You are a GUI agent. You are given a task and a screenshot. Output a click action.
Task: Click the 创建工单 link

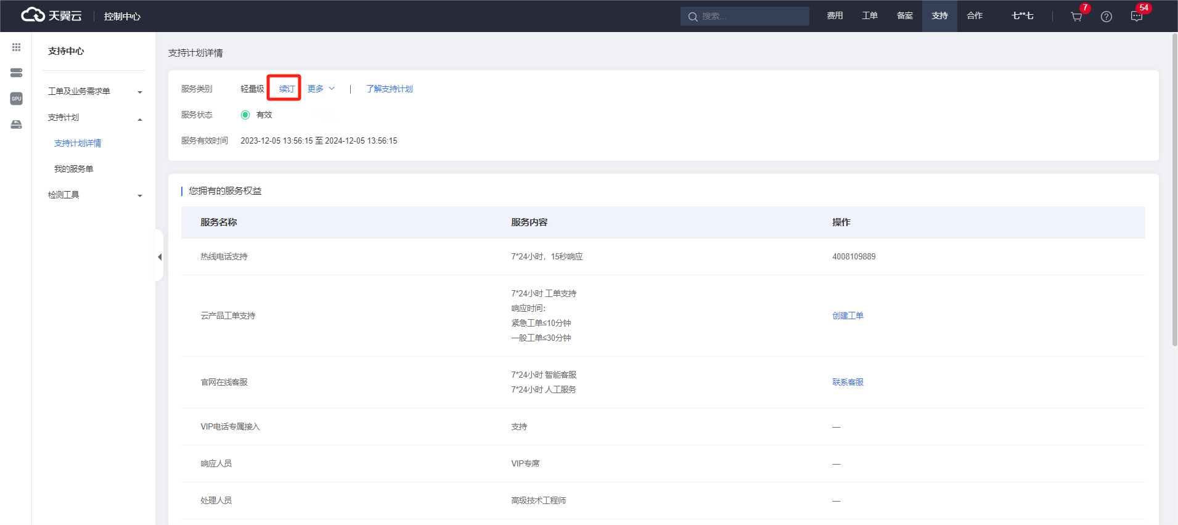[848, 315]
